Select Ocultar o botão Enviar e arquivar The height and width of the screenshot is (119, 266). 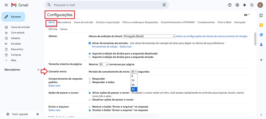click(x=90, y=110)
